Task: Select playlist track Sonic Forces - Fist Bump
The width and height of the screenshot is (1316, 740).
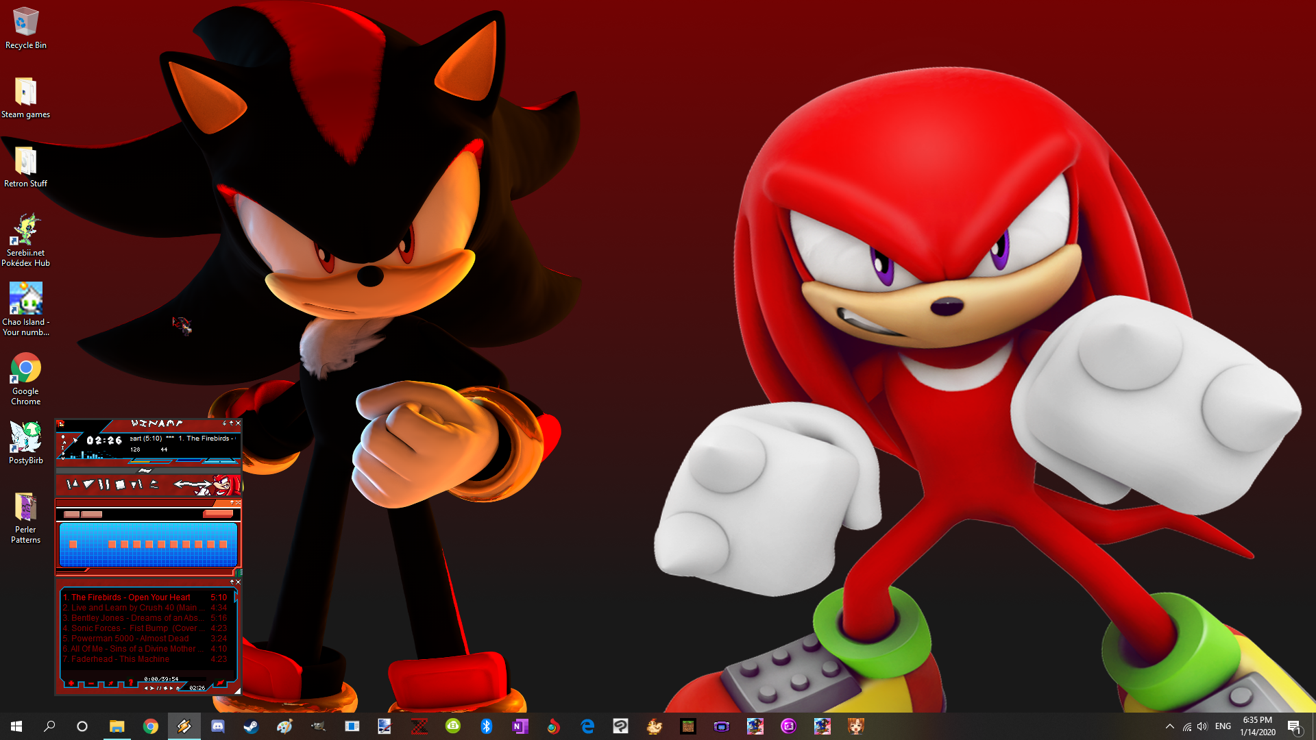Action: point(145,628)
